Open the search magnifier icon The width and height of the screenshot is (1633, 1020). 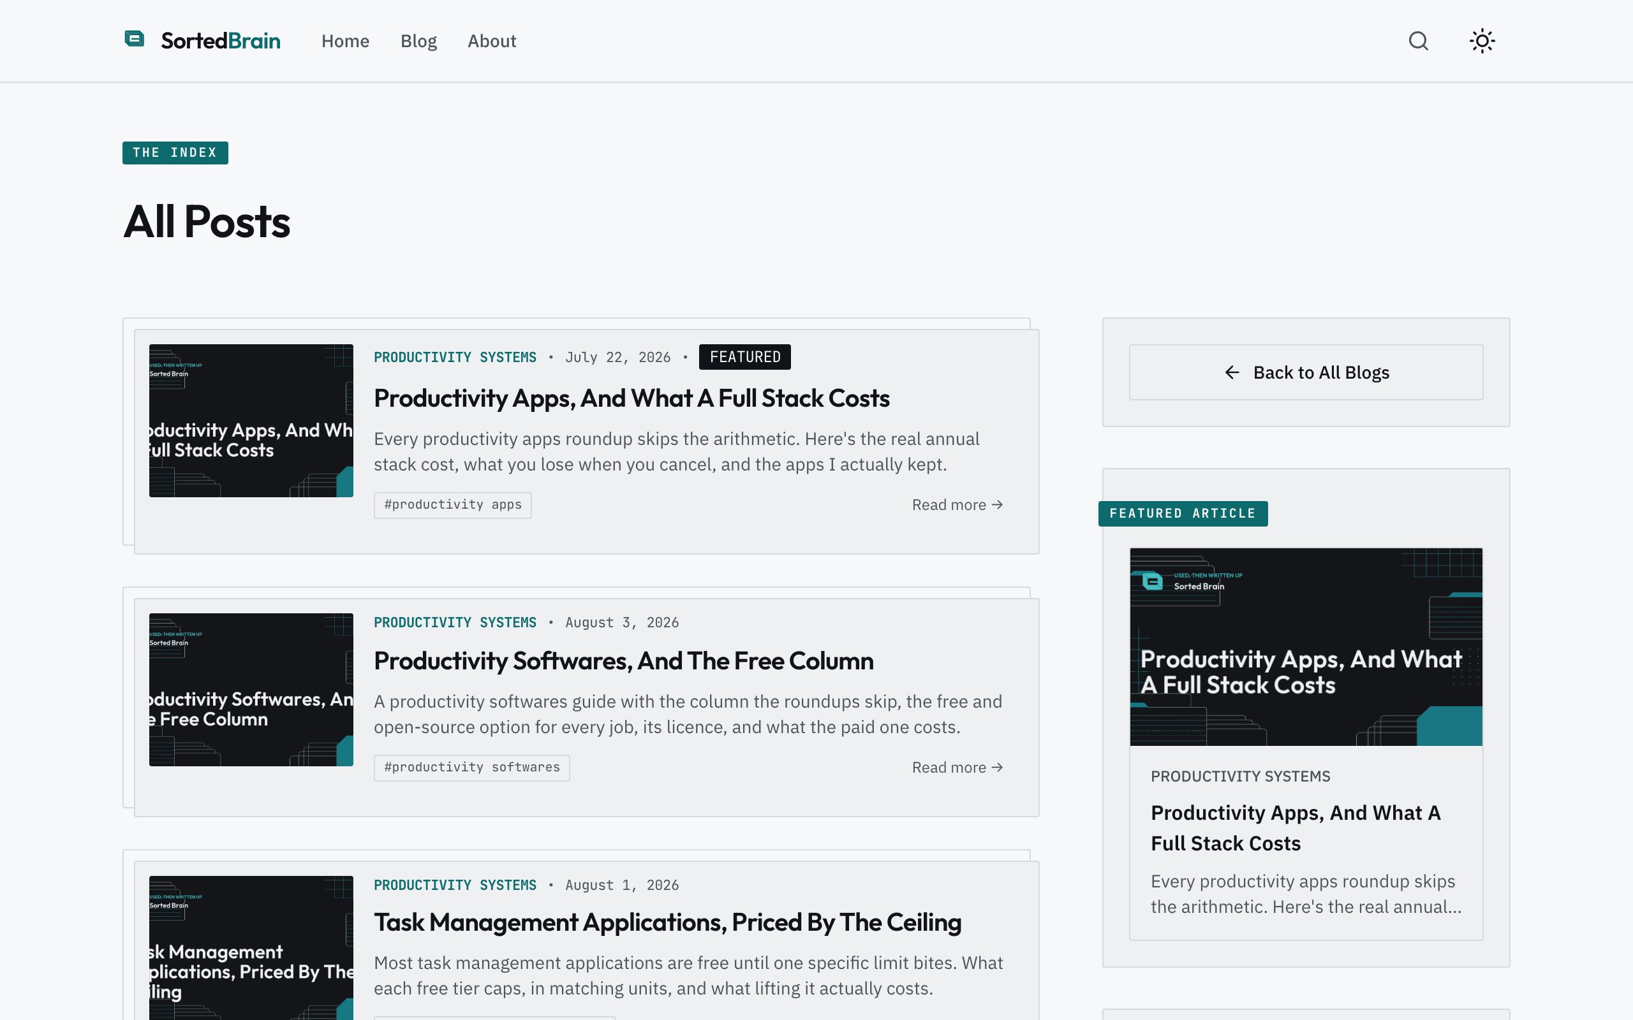pos(1419,41)
